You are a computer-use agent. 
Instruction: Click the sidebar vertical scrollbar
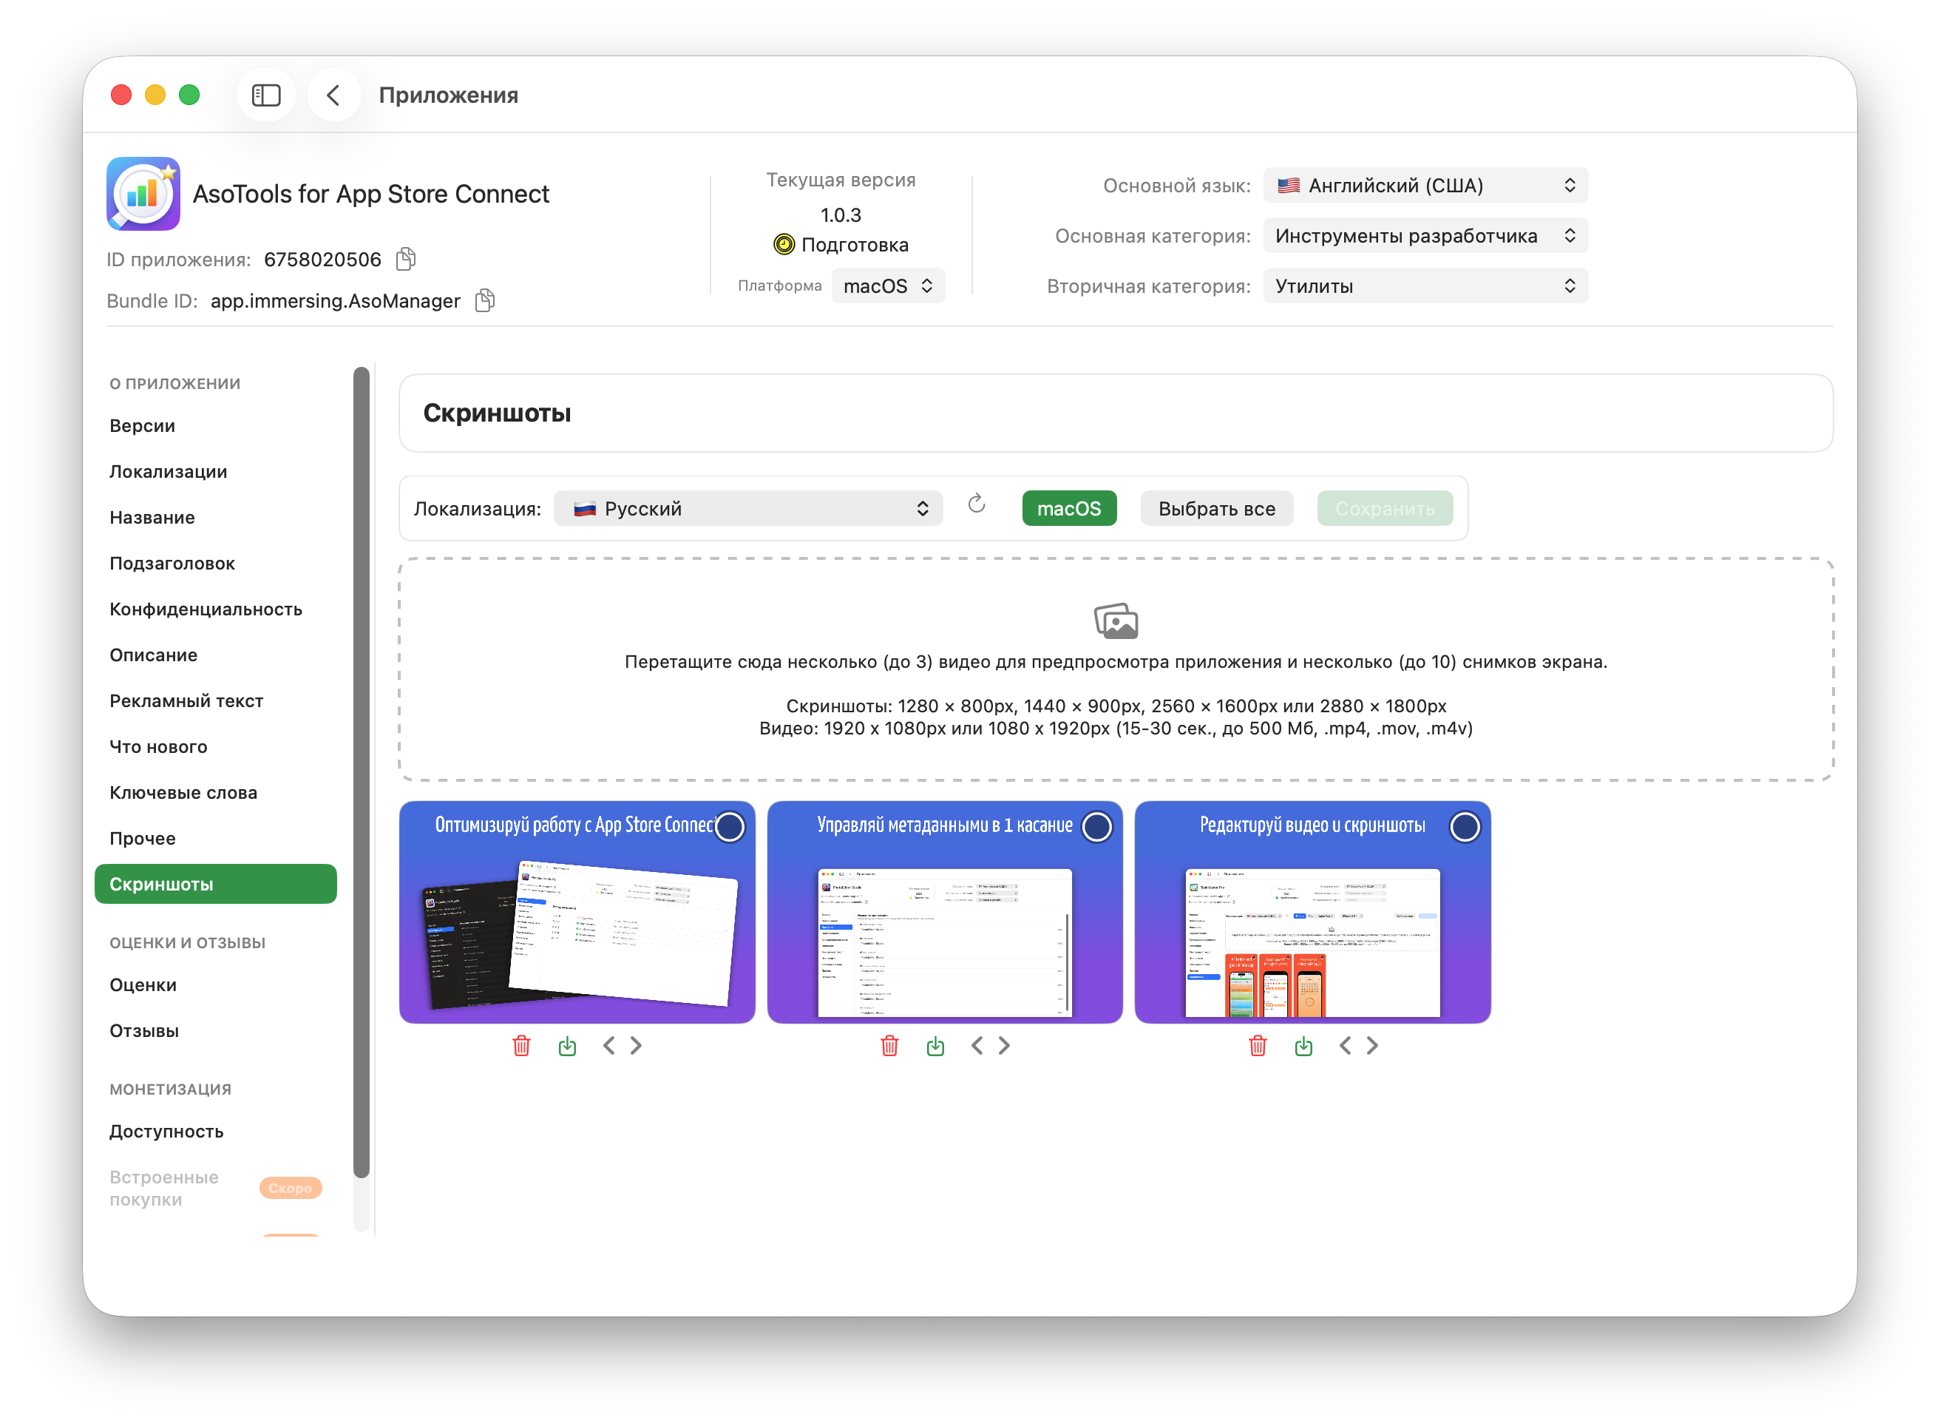[362, 771]
